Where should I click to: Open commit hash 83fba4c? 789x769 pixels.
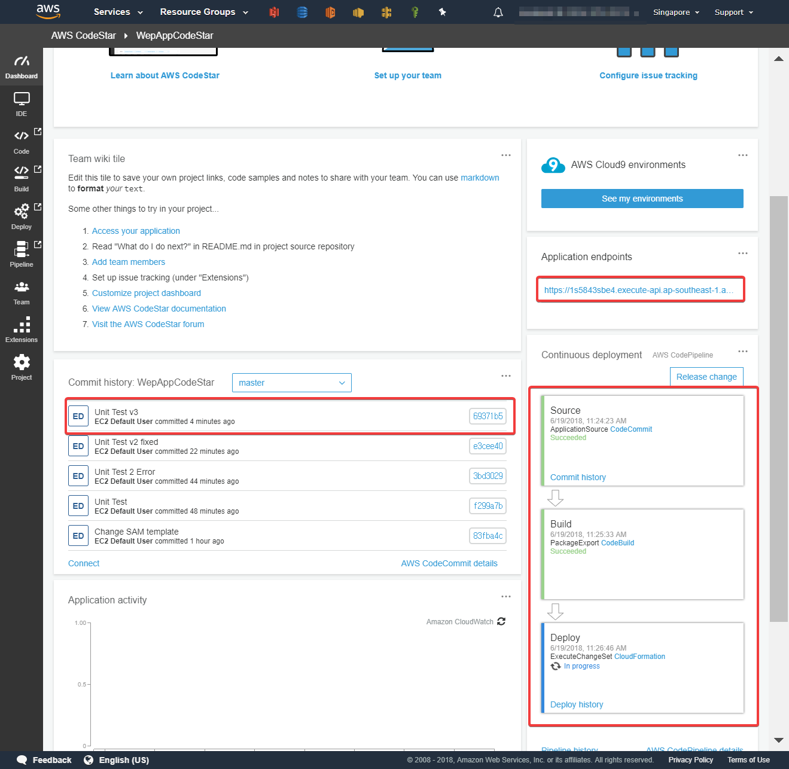[488, 536]
